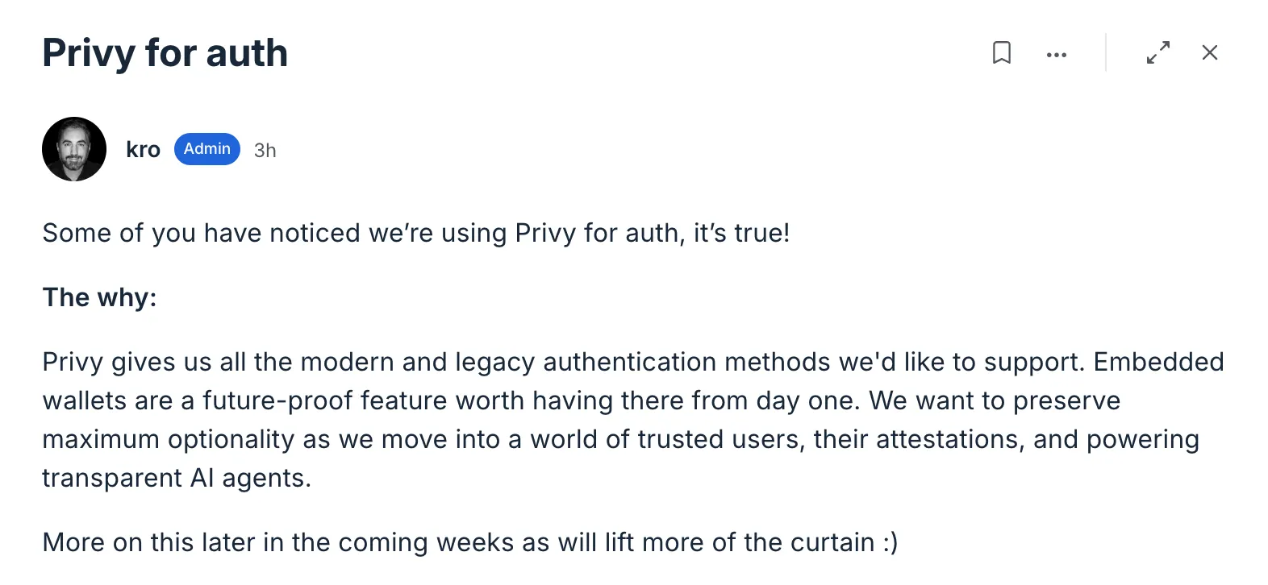
Task: Open the three-dot more options menu
Action: coord(1057,55)
